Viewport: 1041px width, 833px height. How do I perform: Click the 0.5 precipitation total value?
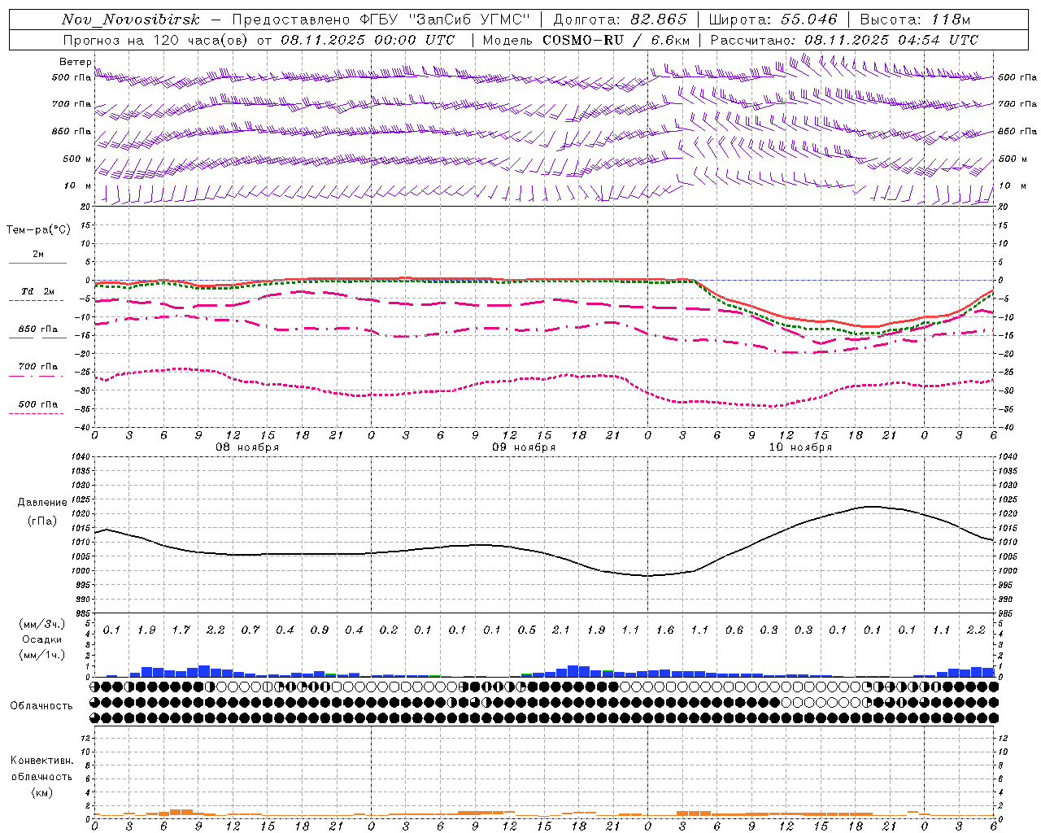(x=526, y=630)
